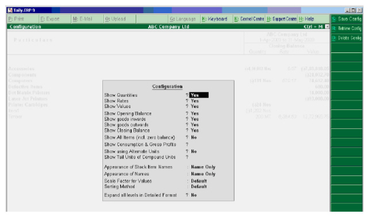
Task: Click the Upload button
Action: coord(120,19)
